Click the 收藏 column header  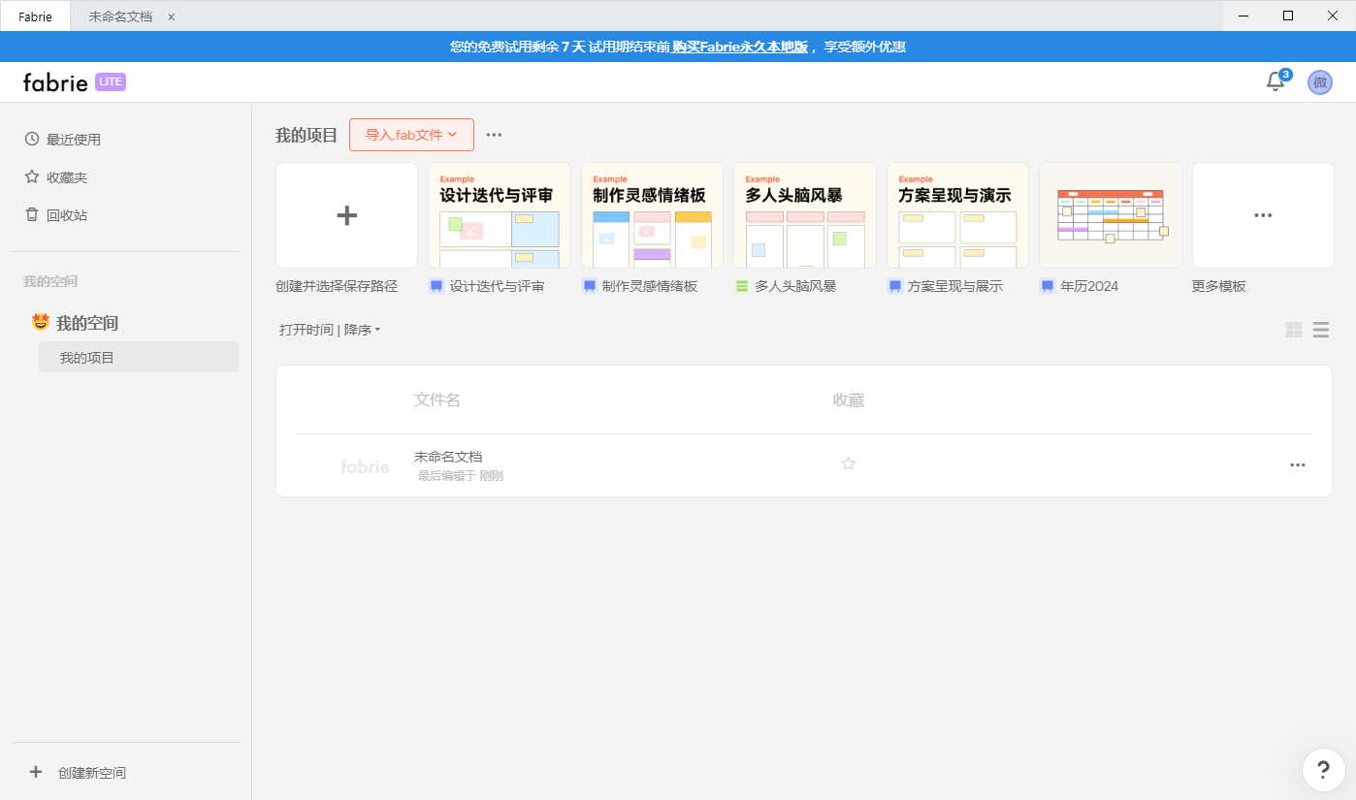click(849, 400)
